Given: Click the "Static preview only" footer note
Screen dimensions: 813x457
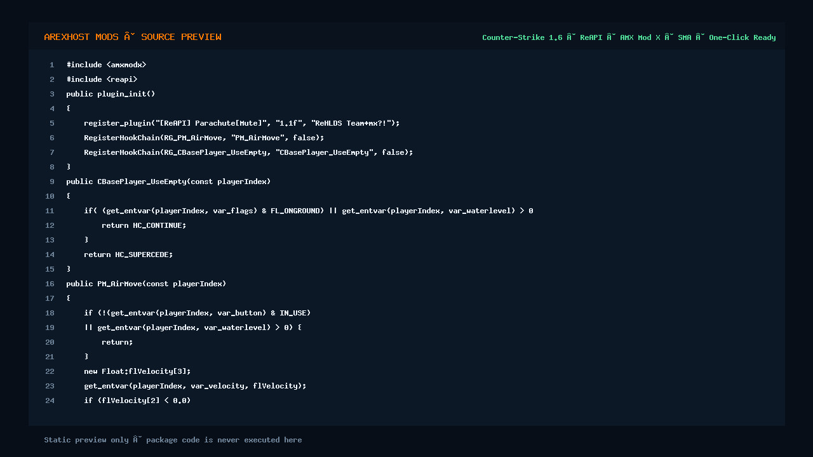Looking at the screenshot, I should pyautogui.click(x=173, y=440).
